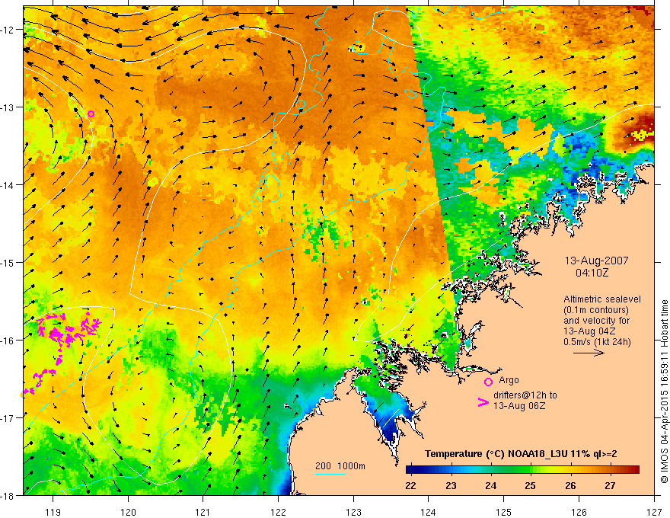Click the longitude axis label 122
670x518 pixels.
click(x=278, y=512)
